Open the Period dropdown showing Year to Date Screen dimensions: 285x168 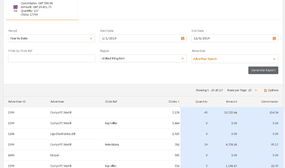pos(51,38)
